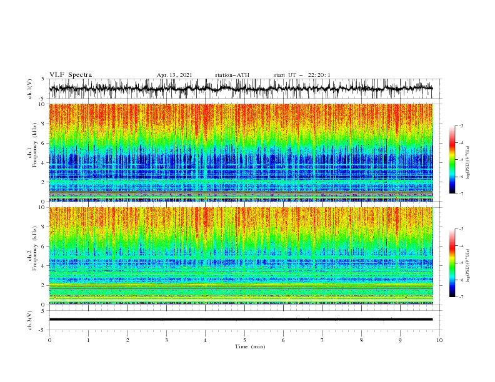
Task: Click time axis tick label "9"
Action: [400, 340]
